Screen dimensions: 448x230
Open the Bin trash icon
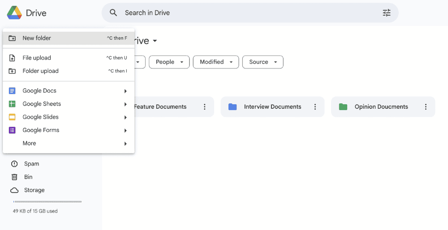[15, 177]
